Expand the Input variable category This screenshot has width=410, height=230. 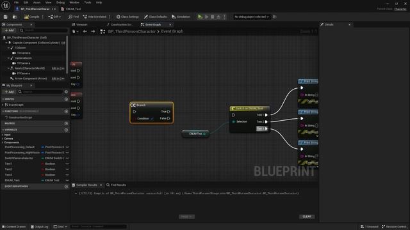pos(3,135)
